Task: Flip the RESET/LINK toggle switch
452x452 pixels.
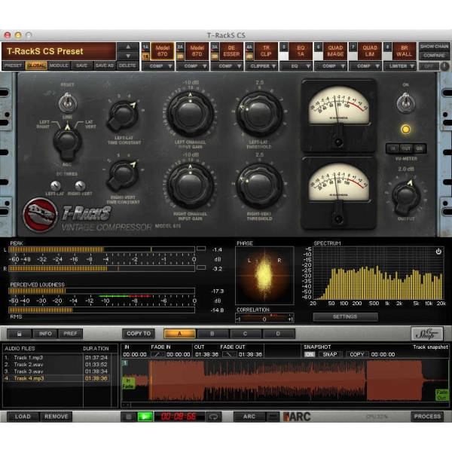Action: (67, 103)
